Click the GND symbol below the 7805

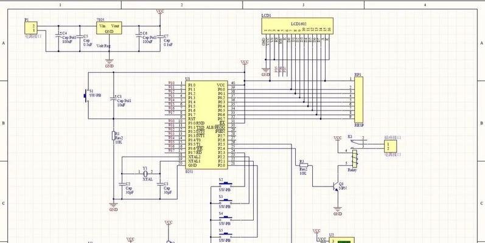109,63
